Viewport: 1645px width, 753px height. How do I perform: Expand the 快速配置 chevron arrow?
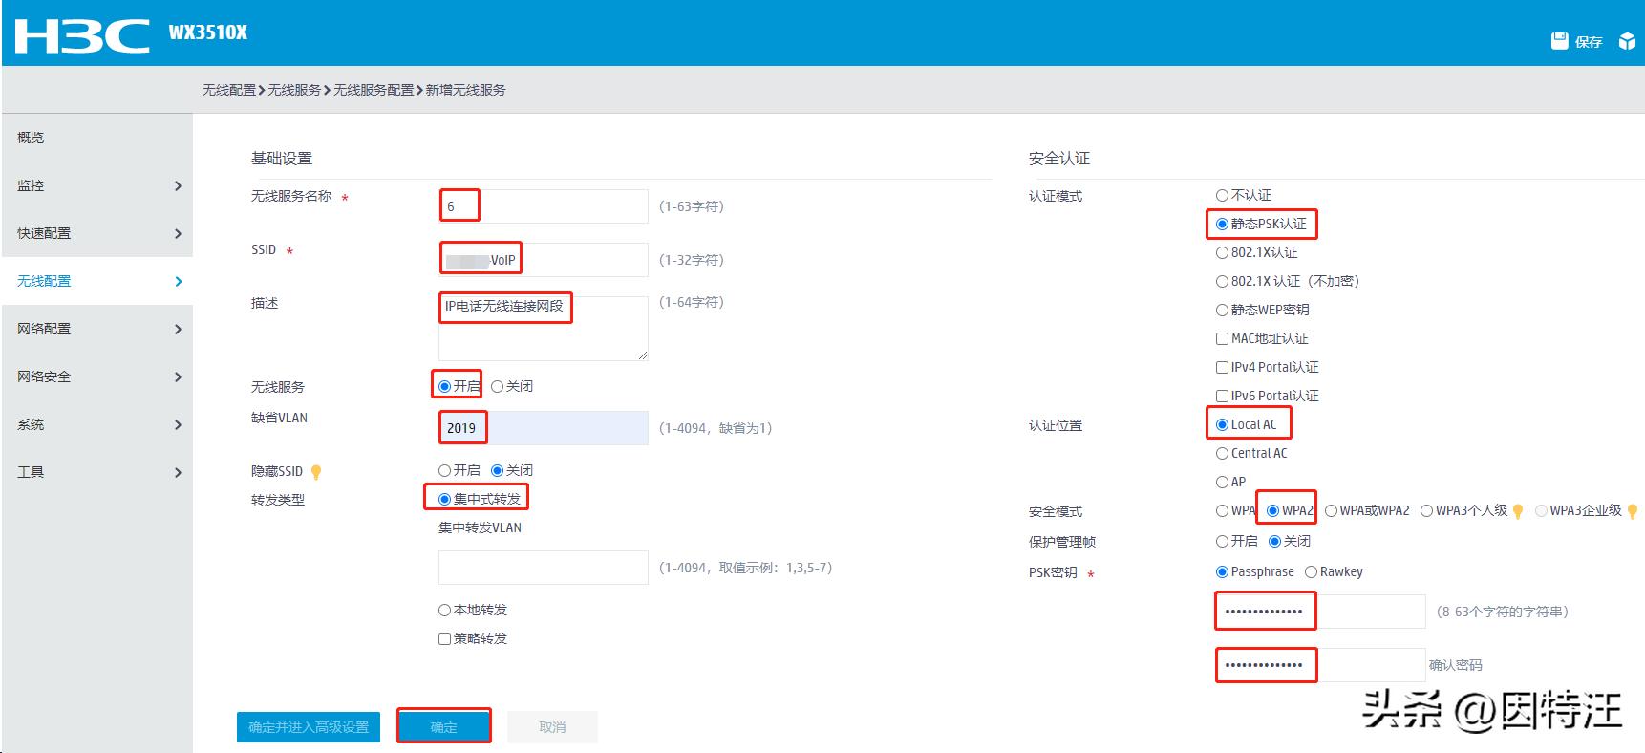[x=178, y=233]
